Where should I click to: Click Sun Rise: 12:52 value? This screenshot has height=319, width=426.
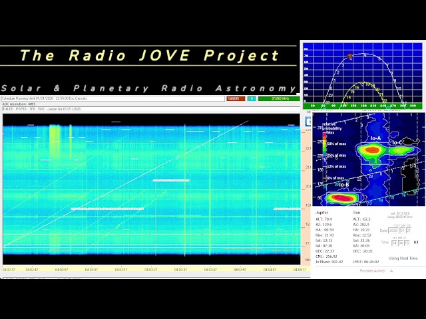pyautogui.click(x=362, y=235)
